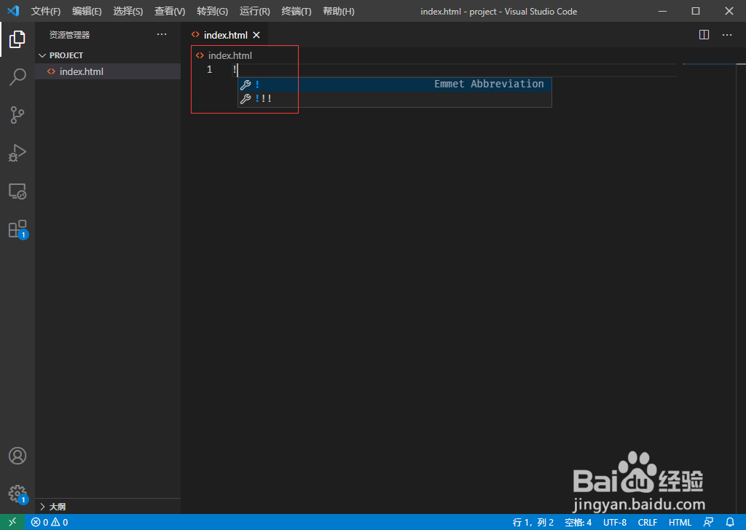Open the Source Control view
This screenshot has height=530, width=746.
pyautogui.click(x=17, y=115)
